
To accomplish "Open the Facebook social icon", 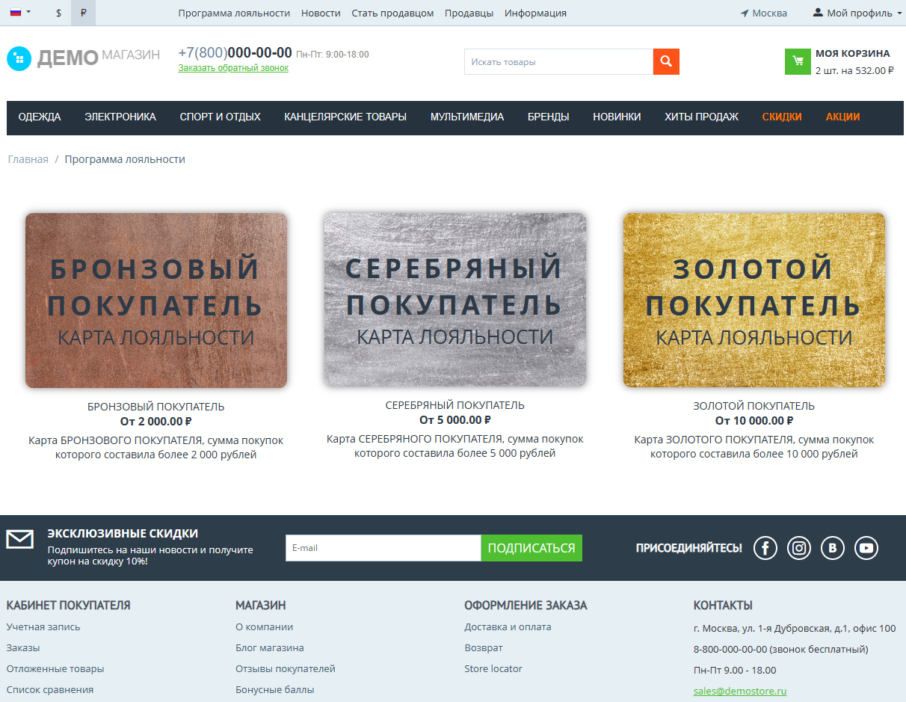I will coord(765,548).
